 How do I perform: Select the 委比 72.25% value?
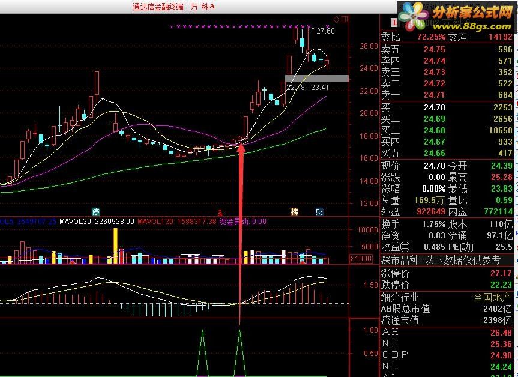tap(431, 37)
